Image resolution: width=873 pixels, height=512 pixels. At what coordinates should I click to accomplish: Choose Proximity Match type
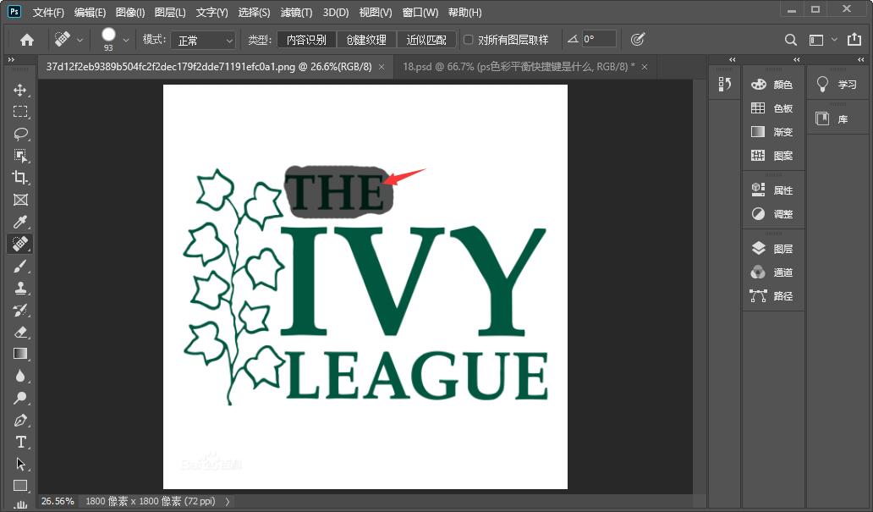(x=426, y=40)
